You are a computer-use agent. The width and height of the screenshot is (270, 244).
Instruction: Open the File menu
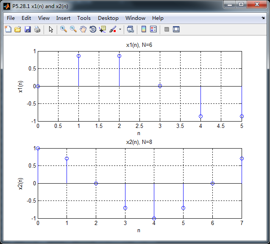pyautogui.click(x=11, y=18)
